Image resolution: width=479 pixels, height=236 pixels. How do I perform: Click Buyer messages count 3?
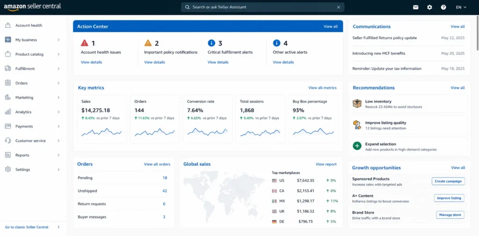click(x=164, y=217)
